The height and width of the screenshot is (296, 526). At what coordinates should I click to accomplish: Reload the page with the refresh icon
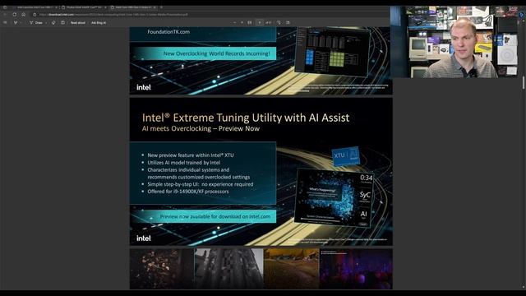coord(15,15)
